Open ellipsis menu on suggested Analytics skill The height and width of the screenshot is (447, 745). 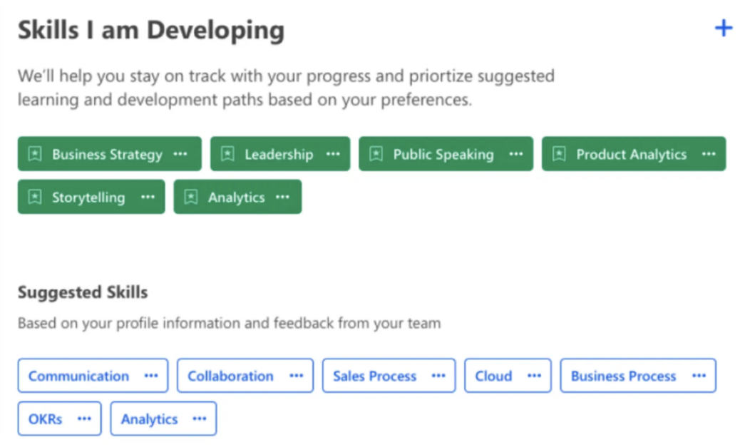[x=200, y=418]
